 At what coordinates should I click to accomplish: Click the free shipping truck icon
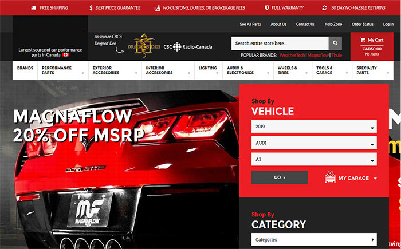coord(33,8)
